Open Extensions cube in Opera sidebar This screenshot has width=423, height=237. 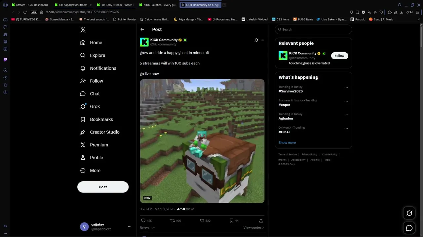coord(5,85)
